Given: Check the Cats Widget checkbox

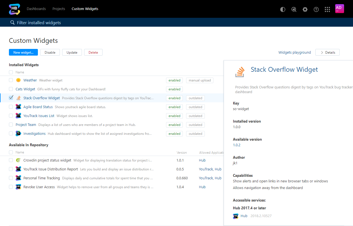Looking at the screenshot, I should (11, 89).
